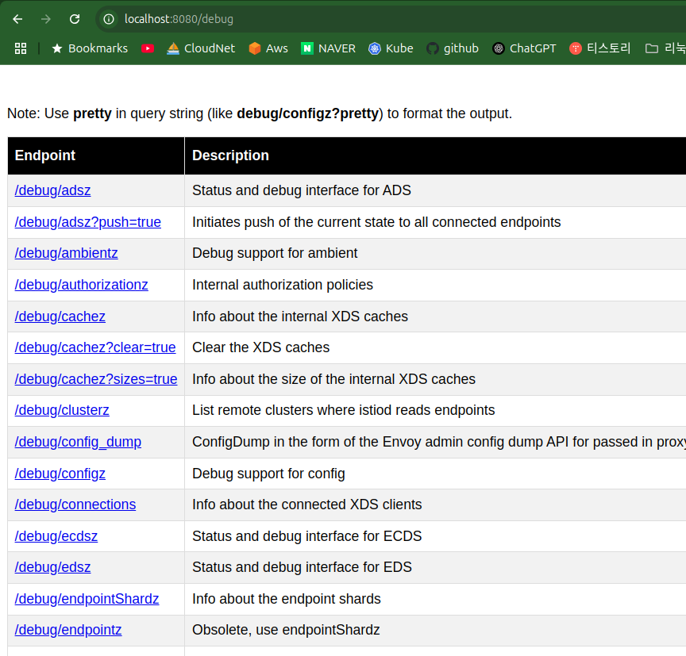Click 'Info about the connected XDS clients' text

click(x=307, y=504)
